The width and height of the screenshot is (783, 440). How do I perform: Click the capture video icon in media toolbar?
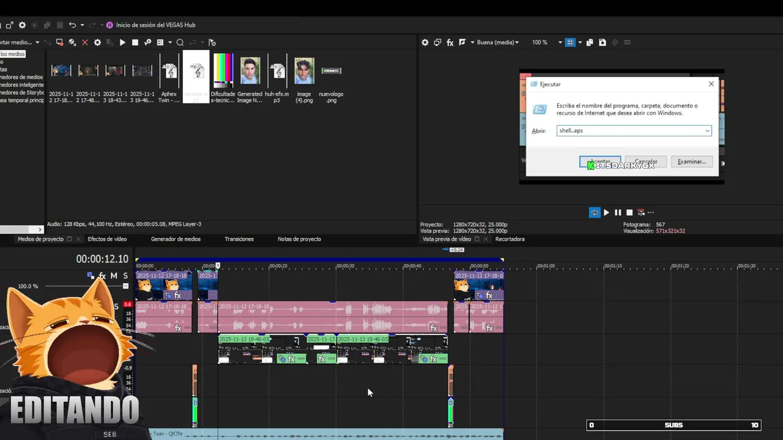pos(59,43)
